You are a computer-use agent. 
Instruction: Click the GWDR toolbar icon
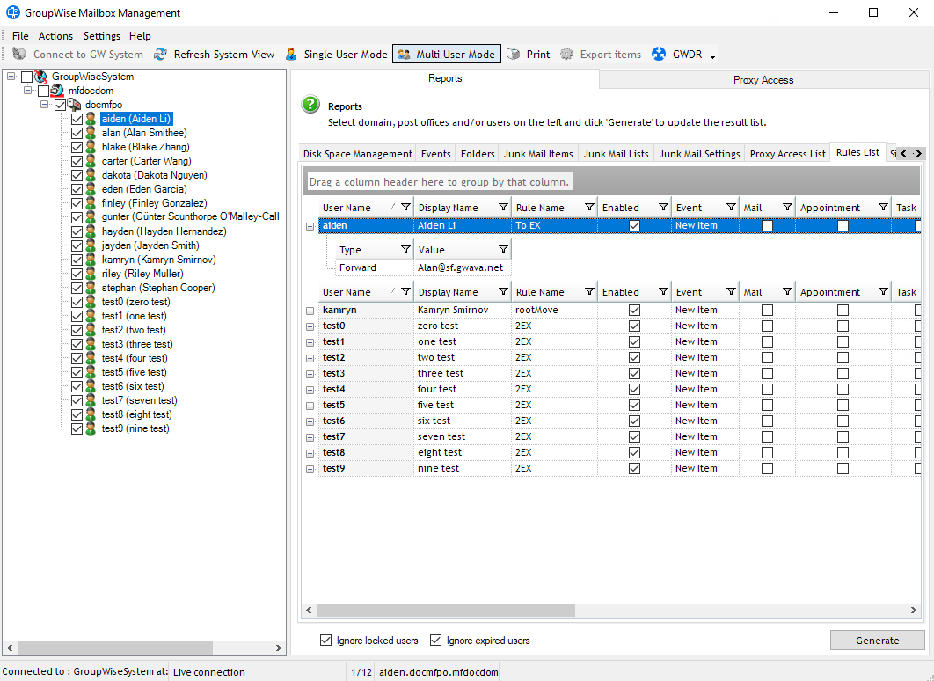tap(658, 54)
